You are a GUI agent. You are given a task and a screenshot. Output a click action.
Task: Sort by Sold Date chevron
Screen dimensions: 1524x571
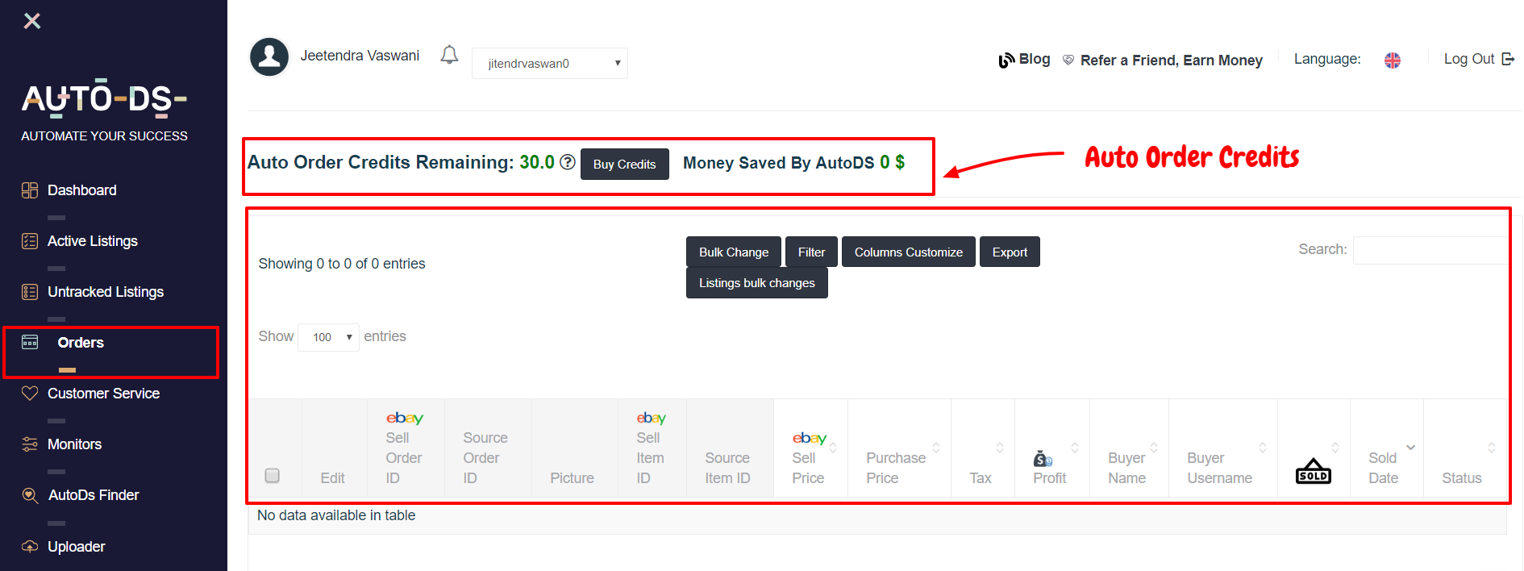click(1411, 448)
